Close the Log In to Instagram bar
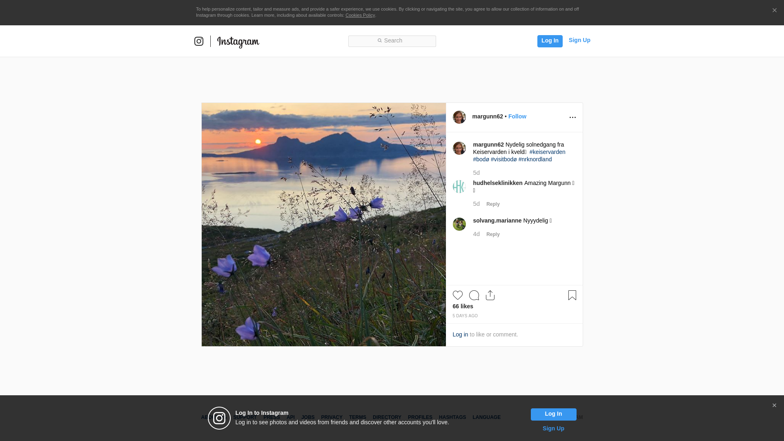The width and height of the screenshot is (784, 441). pos(774,405)
